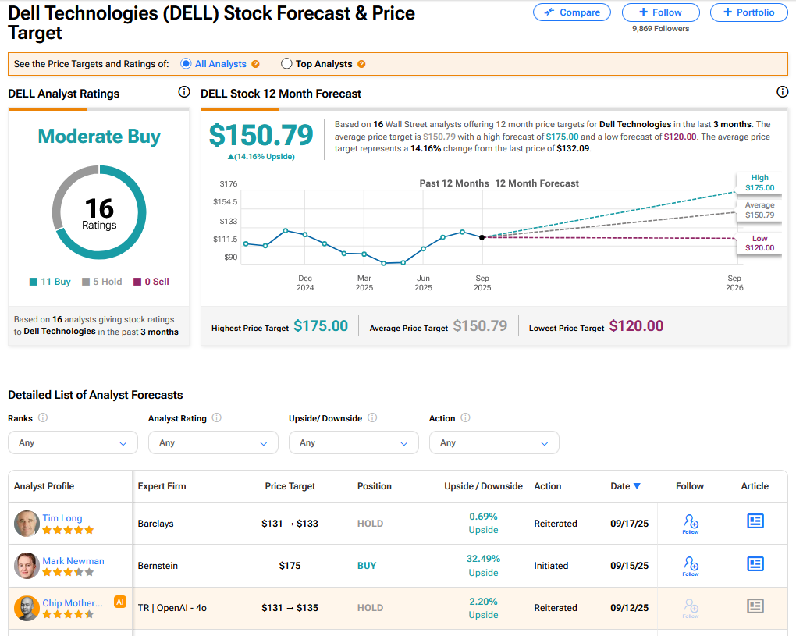This screenshot has width=796, height=636.
Task: Click the TR | OpenAI - 4o cell
Action: (172, 608)
